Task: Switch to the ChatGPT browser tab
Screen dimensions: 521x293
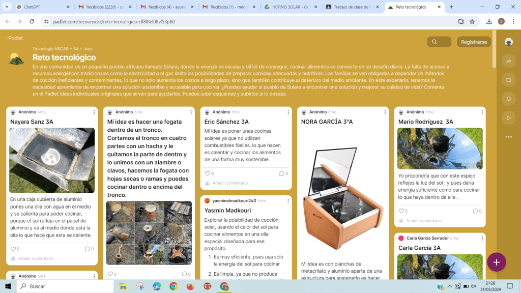Action: [41, 7]
